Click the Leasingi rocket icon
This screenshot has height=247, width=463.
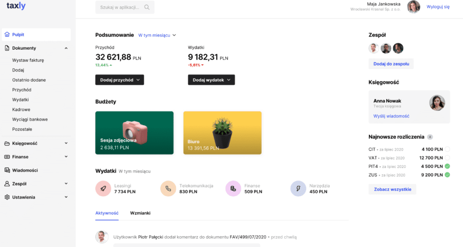104,189
